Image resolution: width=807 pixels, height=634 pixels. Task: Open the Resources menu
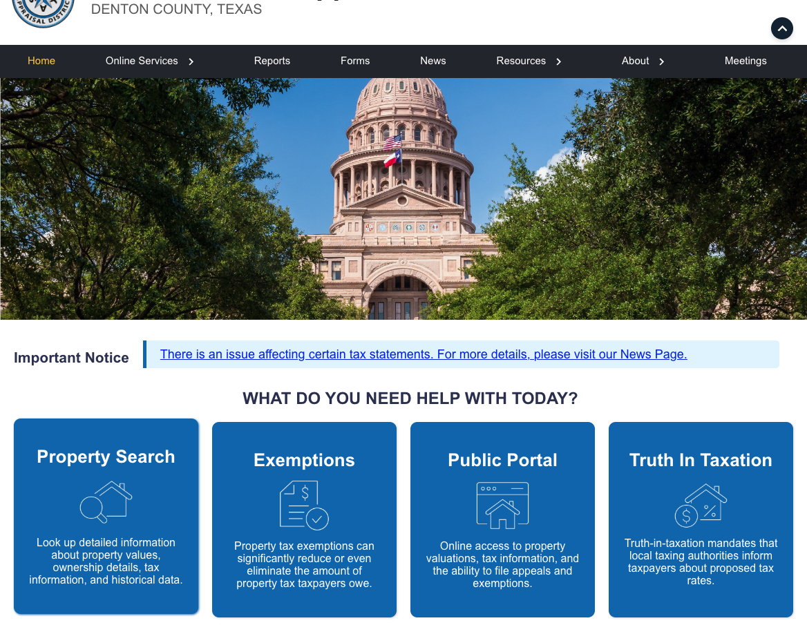click(x=521, y=61)
